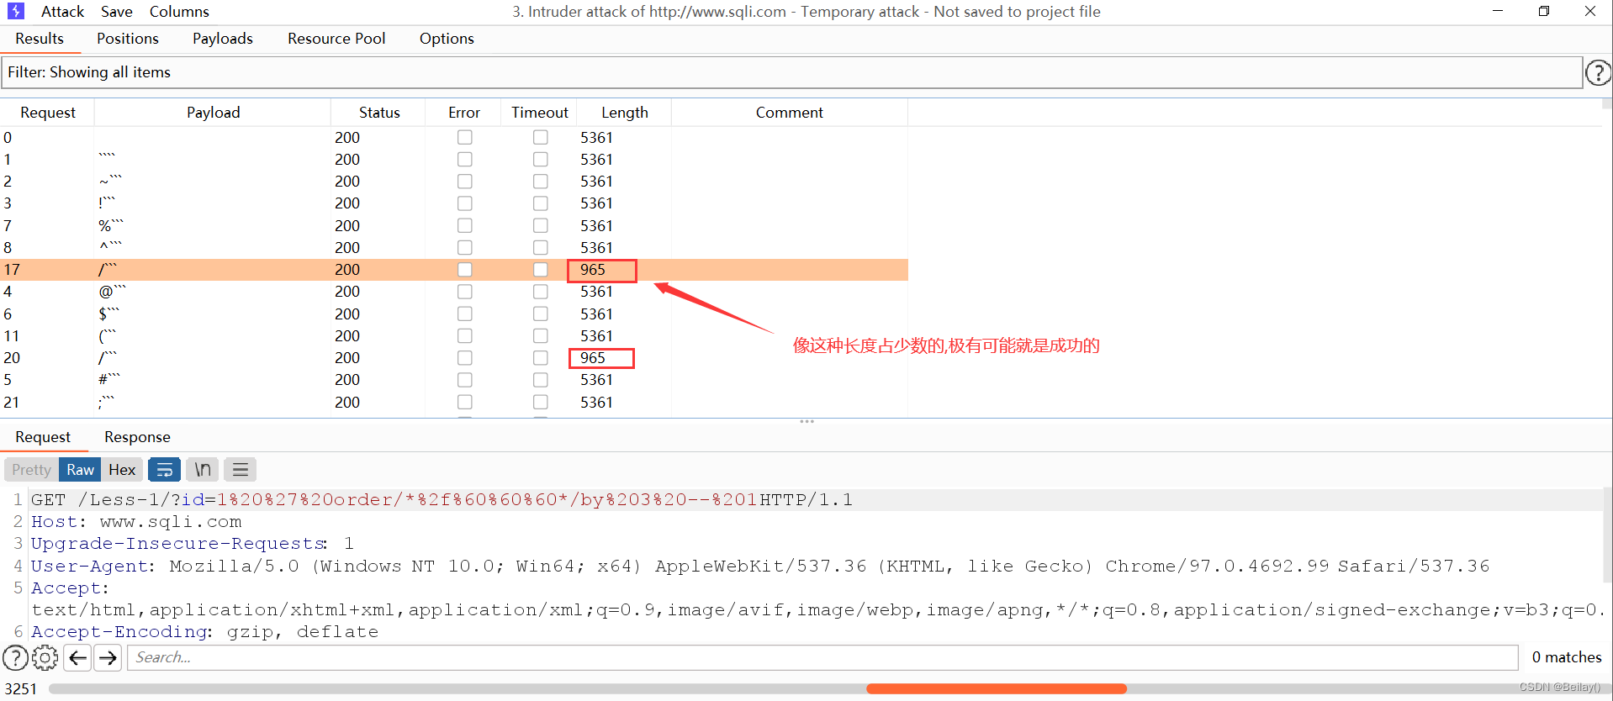Select result row with request number 7

tap(454, 226)
